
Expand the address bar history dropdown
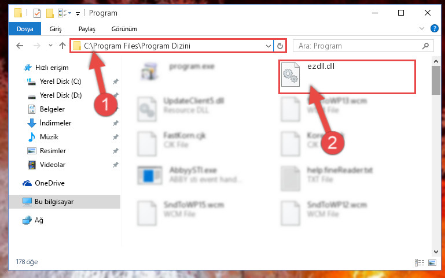[x=268, y=46]
